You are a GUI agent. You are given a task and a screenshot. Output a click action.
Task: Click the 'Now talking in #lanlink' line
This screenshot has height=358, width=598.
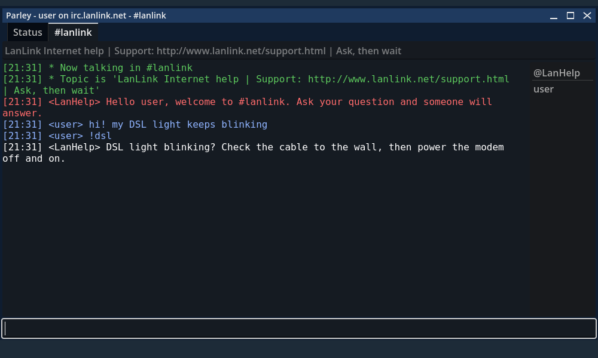click(97, 67)
